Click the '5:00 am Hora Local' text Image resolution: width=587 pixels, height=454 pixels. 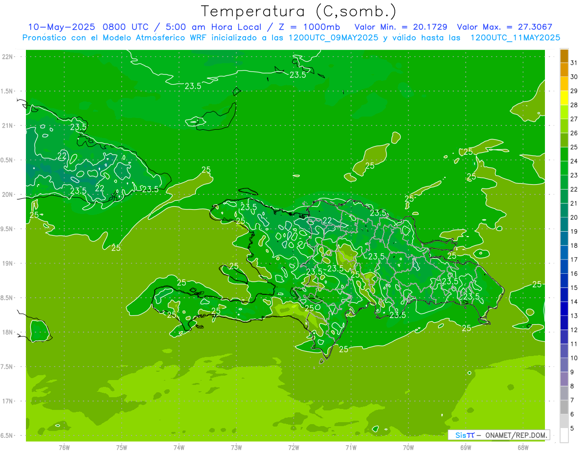(213, 27)
